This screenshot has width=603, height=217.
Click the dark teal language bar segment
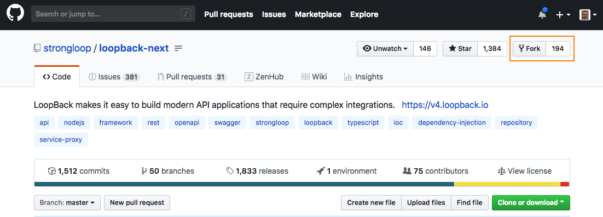(x=244, y=184)
